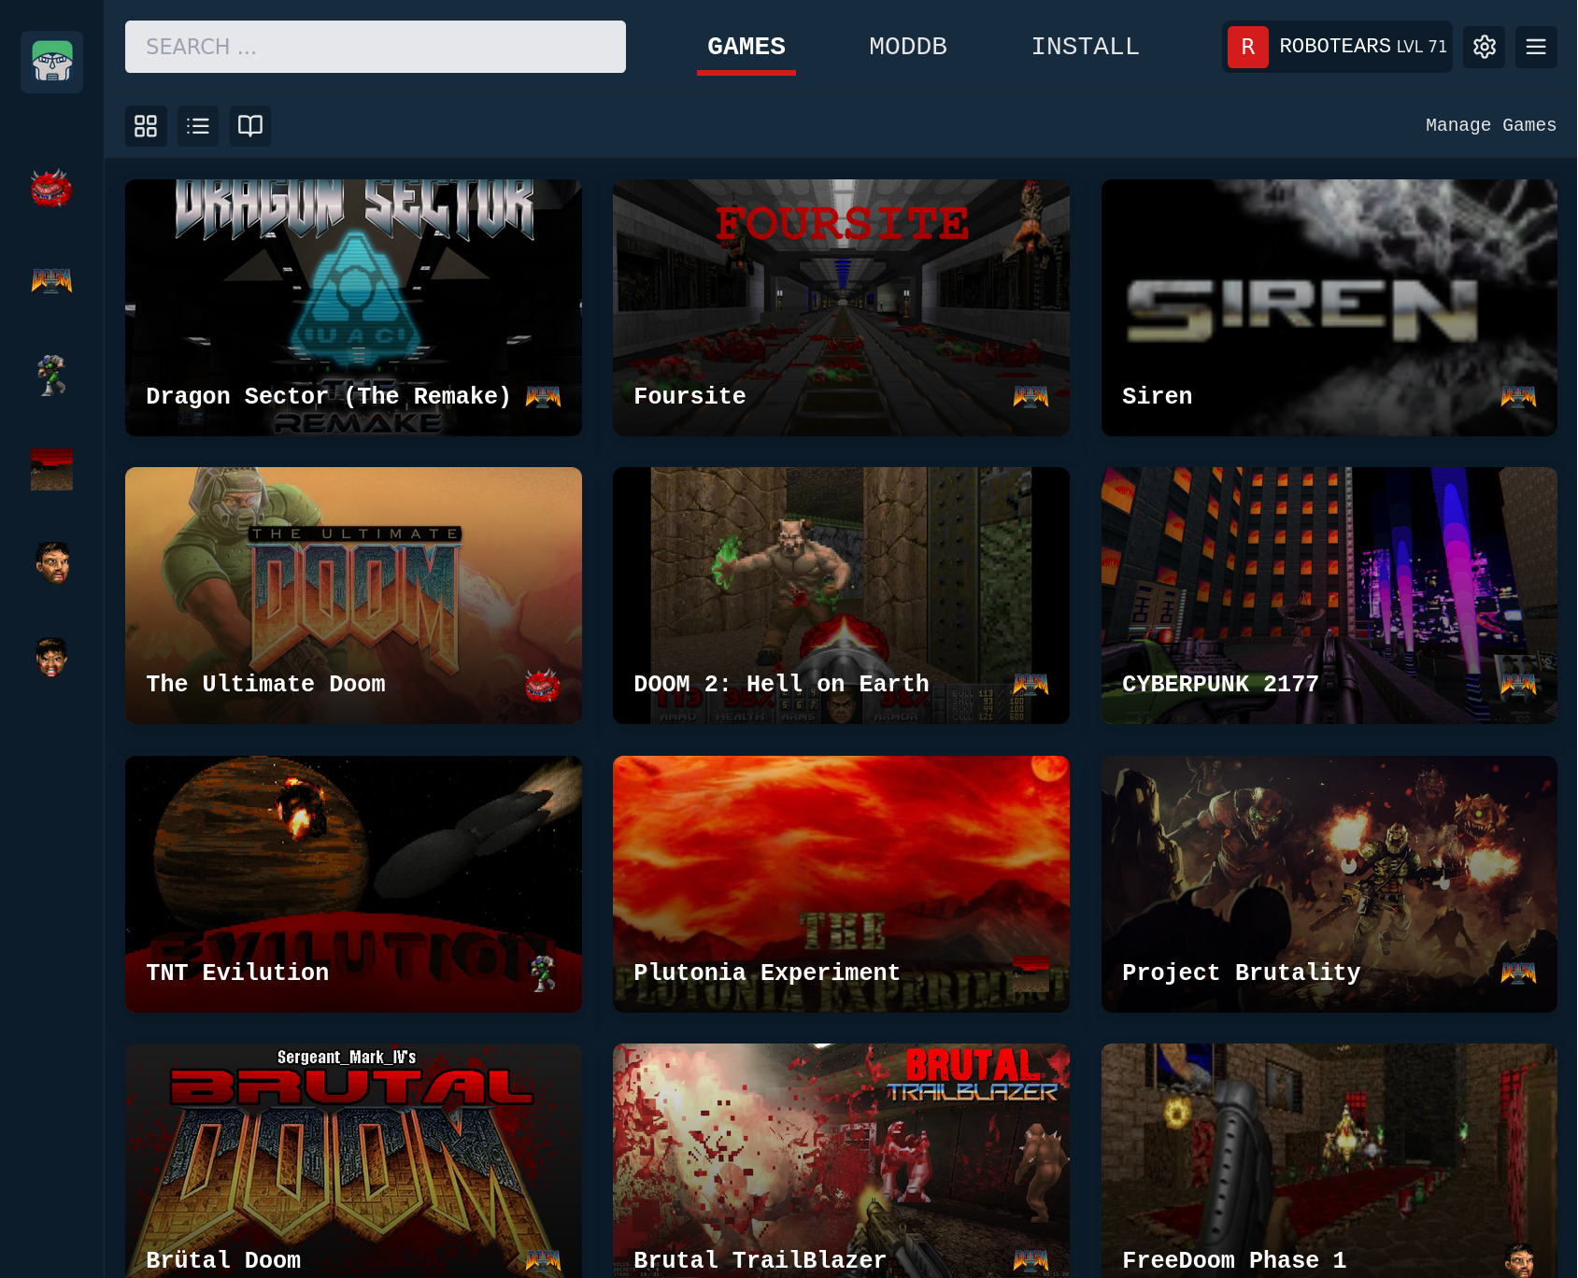Image resolution: width=1578 pixels, height=1278 pixels.
Task: Switch to book view layout
Action: pyautogui.click(x=250, y=125)
